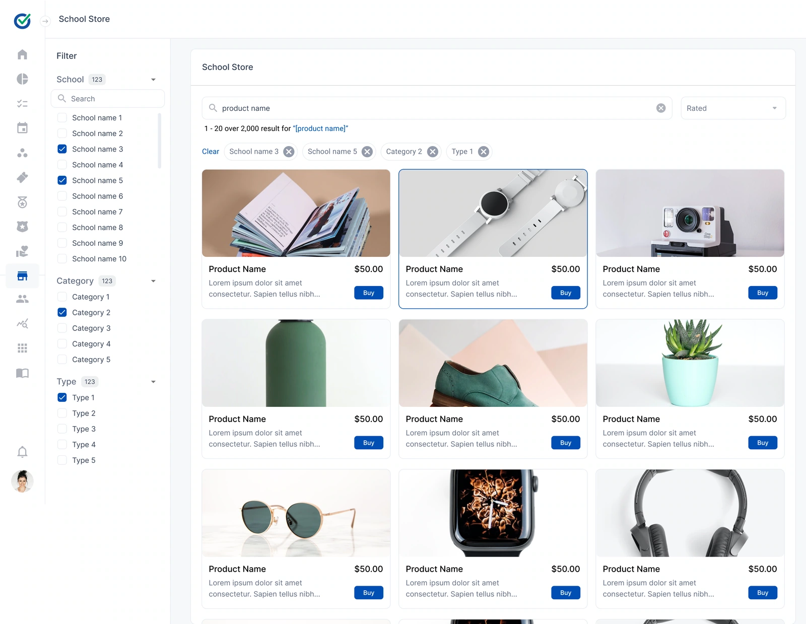
Task: Open the apps grid icon
Action: click(x=22, y=348)
